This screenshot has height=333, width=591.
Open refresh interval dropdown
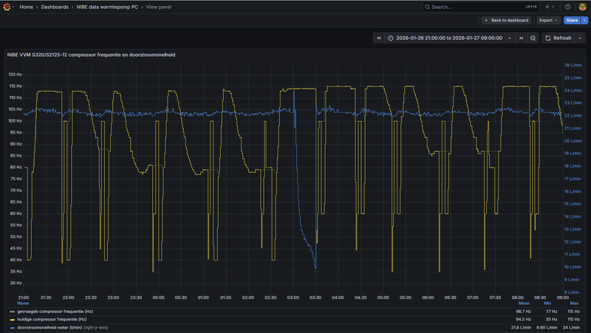click(x=580, y=38)
